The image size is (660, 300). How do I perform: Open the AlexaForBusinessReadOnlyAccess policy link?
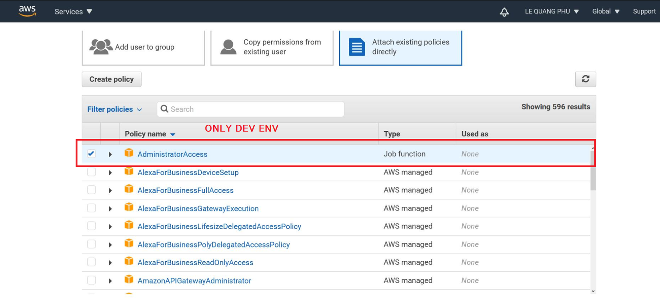tap(195, 262)
